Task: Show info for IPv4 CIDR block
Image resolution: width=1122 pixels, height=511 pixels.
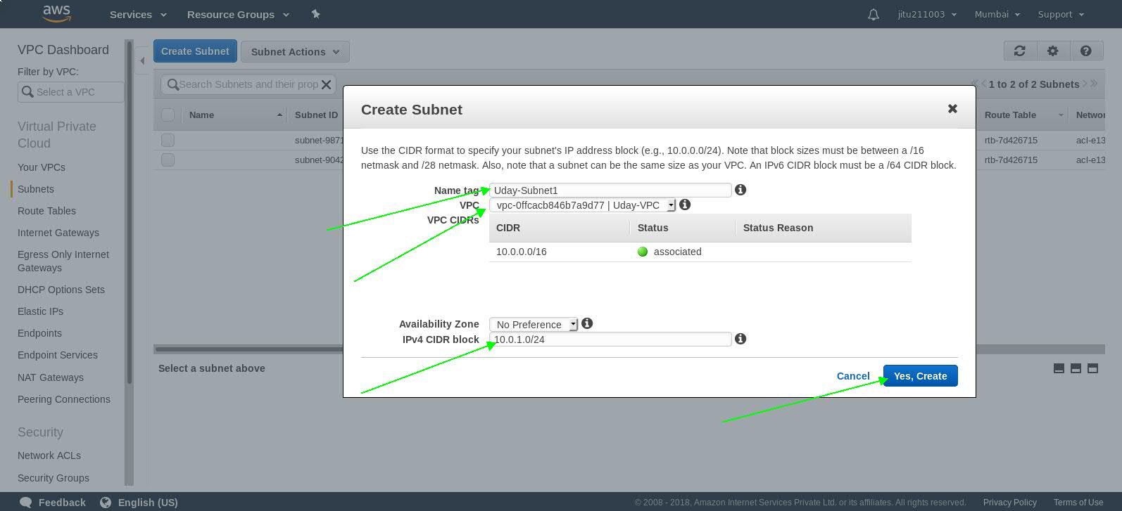Action: (x=740, y=339)
